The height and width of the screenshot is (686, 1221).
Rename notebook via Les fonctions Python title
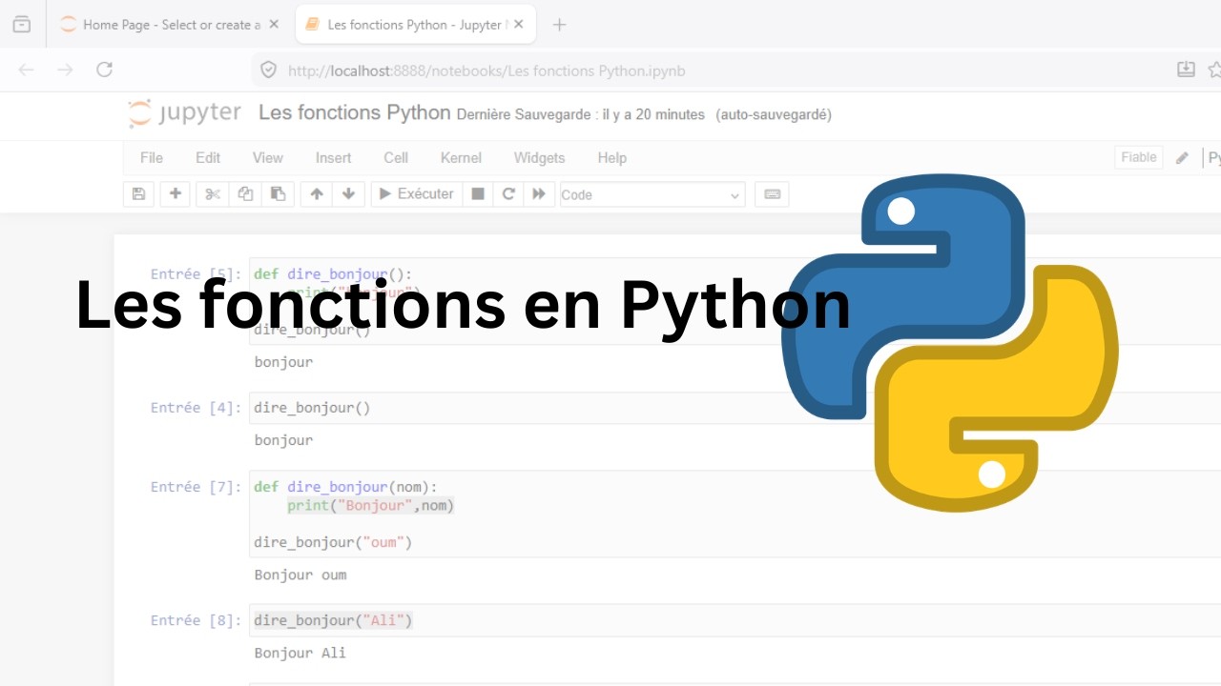(355, 112)
